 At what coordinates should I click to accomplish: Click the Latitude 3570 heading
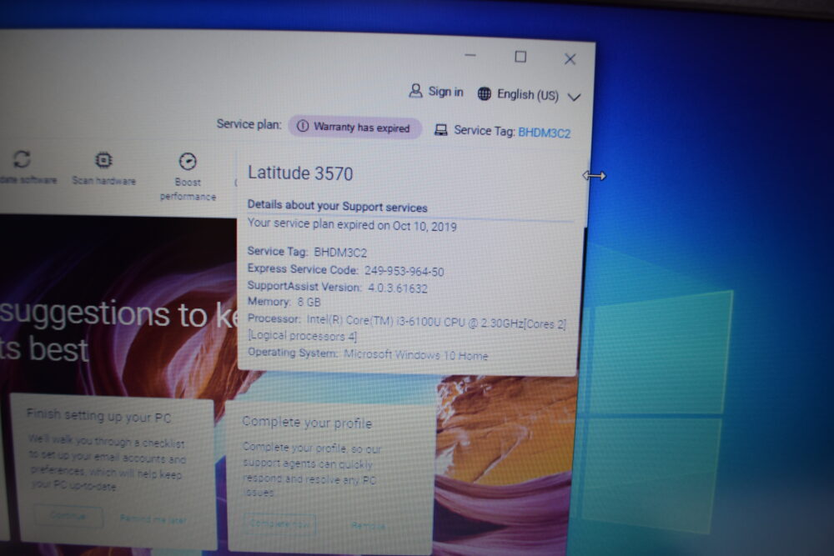pyautogui.click(x=300, y=173)
